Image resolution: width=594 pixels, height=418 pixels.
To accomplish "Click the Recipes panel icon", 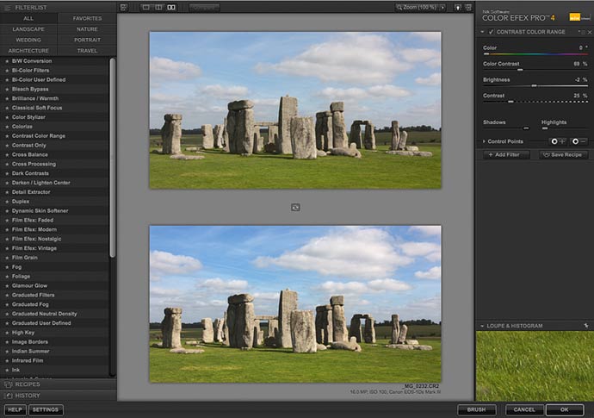I will [8, 384].
